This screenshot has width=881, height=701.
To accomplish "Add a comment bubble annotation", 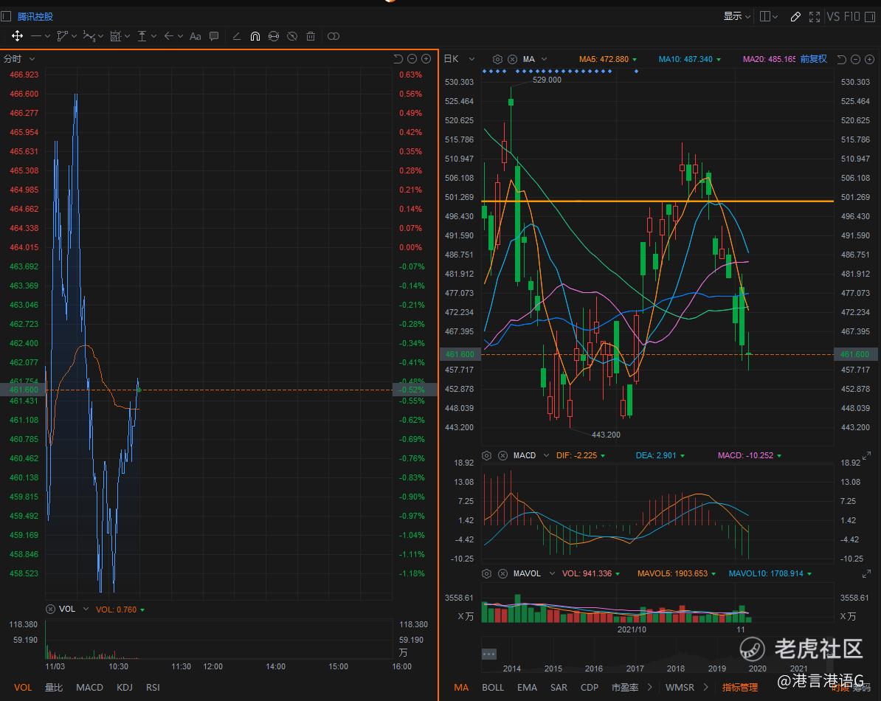I will point(214,35).
